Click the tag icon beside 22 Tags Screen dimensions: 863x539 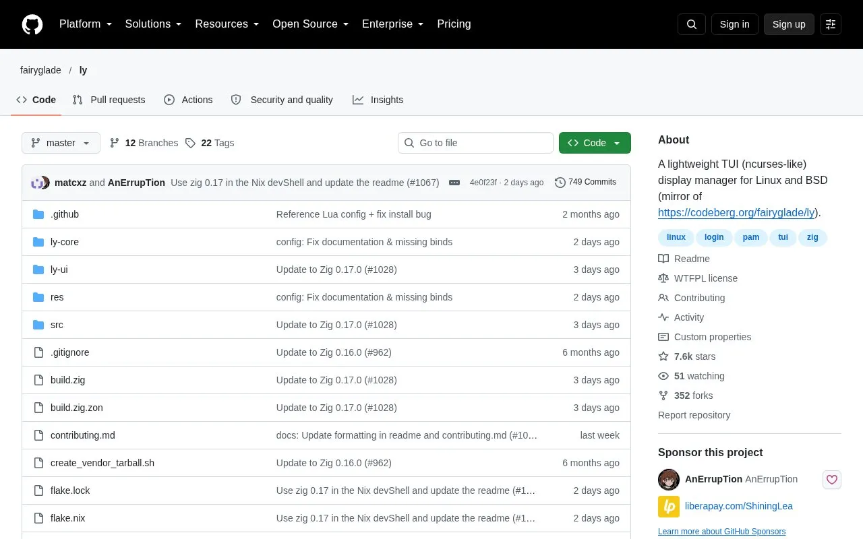[x=191, y=143]
